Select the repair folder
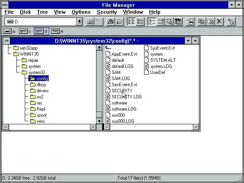This screenshot has height=183, width=244. (30, 60)
